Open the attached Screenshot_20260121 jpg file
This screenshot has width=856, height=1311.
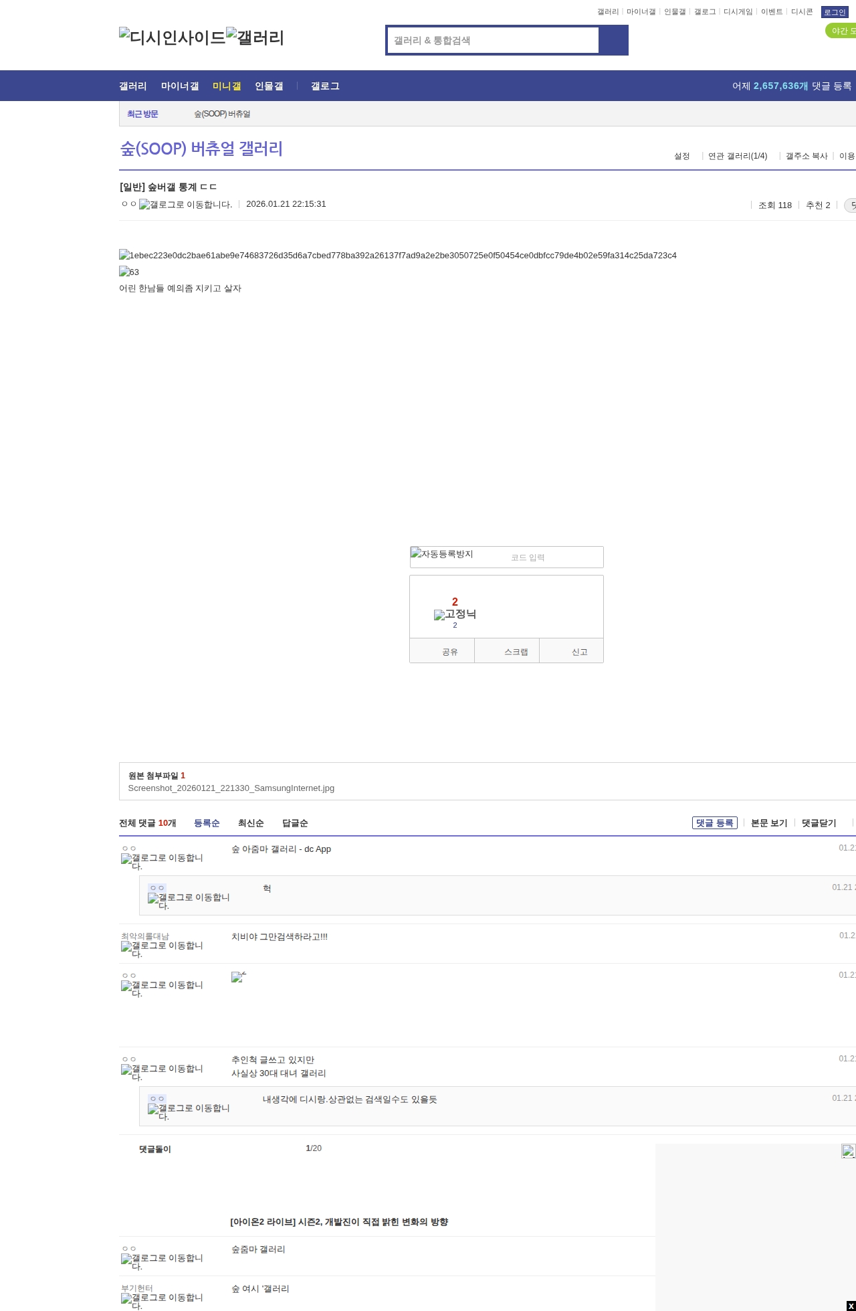(x=231, y=788)
